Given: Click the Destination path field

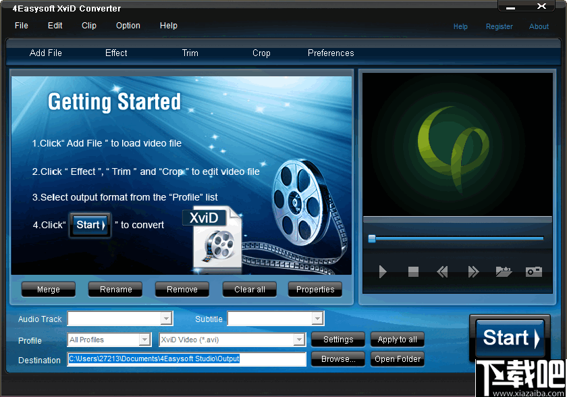Looking at the screenshot, I should tap(187, 359).
